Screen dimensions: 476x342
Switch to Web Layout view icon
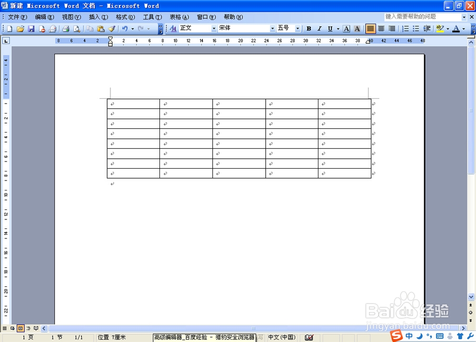click(12, 328)
